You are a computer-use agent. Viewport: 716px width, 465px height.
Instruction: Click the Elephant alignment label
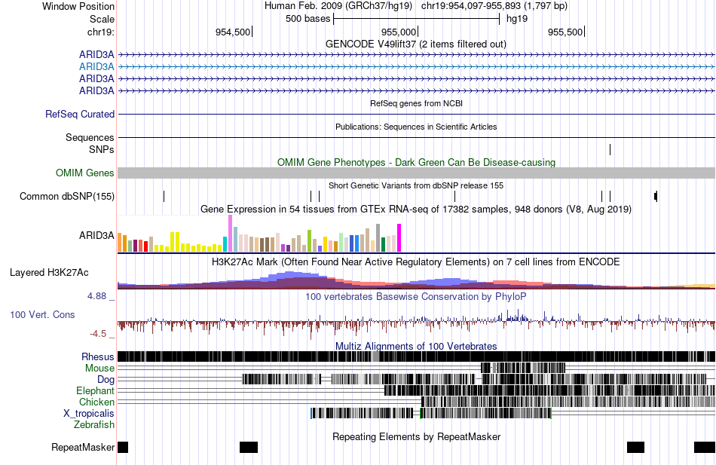(95, 391)
